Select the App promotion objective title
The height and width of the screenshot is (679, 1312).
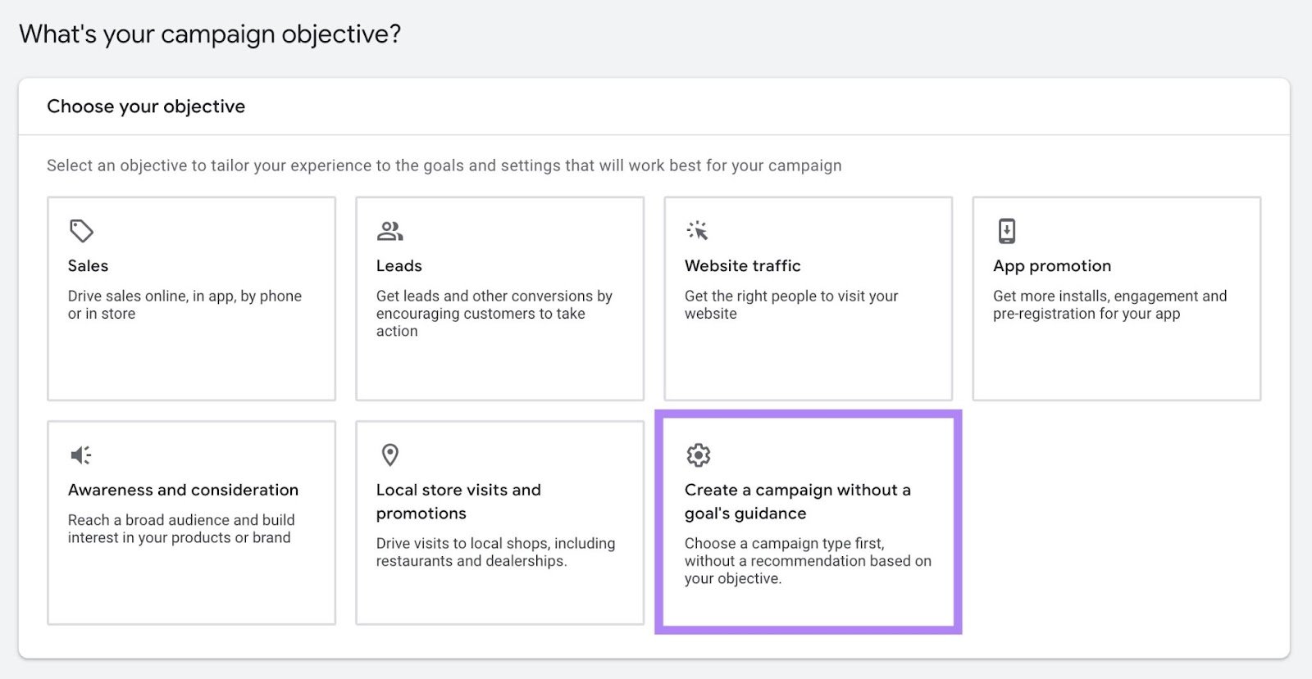point(1052,266)
